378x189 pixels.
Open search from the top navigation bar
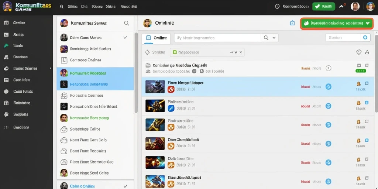(x=62, y=7)
